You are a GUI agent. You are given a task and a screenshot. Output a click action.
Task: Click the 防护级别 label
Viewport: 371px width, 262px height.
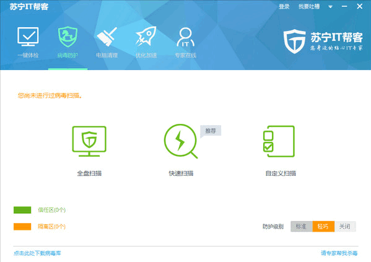[273, 227]
